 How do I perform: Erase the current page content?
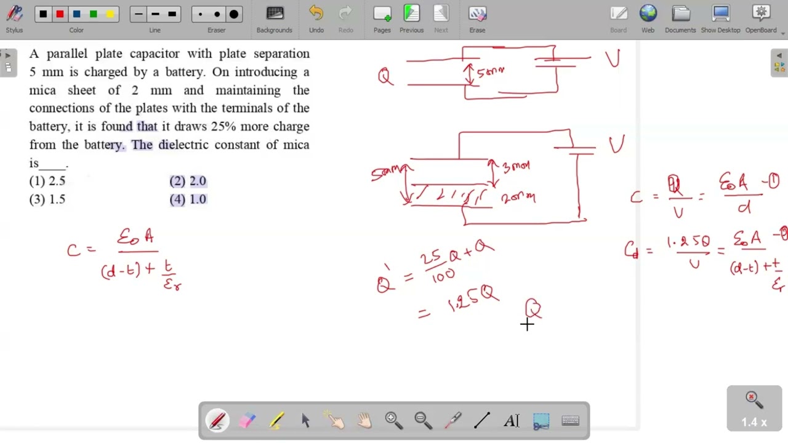[477, 19]
